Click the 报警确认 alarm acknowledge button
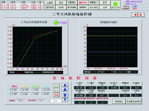The image size is (149, 111). 72,3
